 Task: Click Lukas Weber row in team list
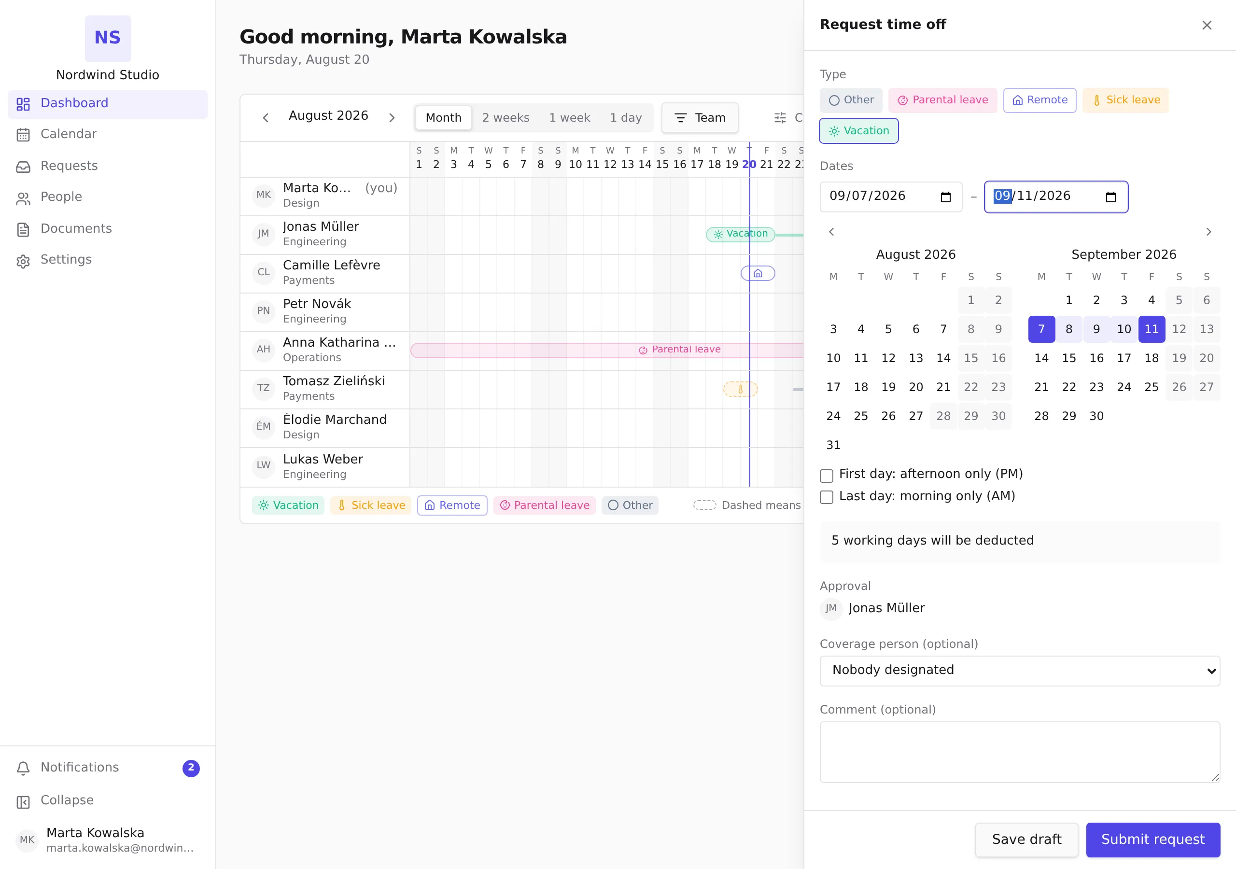tap(324, 467)
